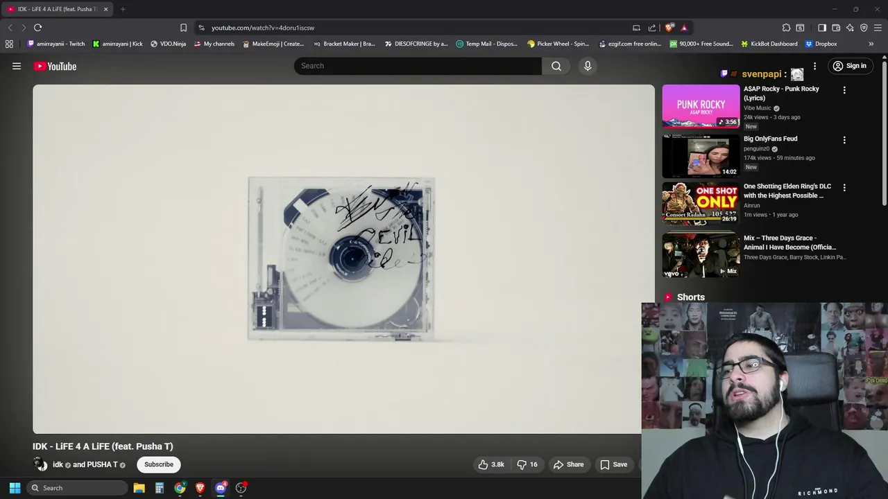
Task: Click the magnifier search button
Action: pyautogui.click(x=556, y=66)
